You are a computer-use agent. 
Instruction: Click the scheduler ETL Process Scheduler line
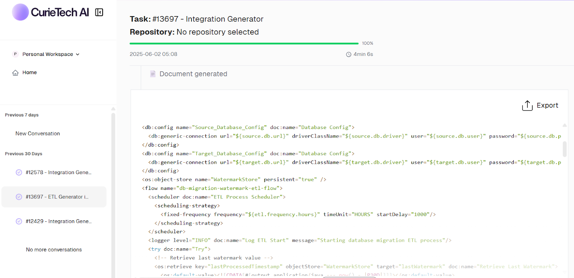[217, 197]
